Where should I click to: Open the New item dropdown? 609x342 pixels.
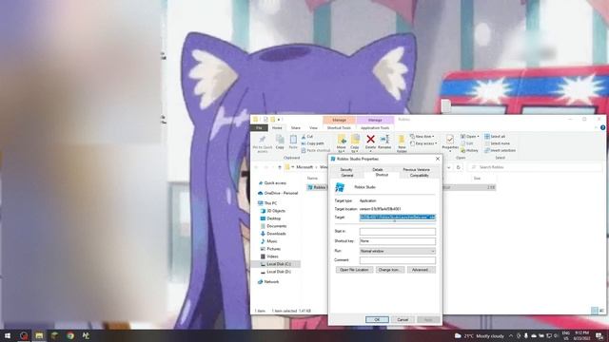pyautogui.click(x=422, y=137)
